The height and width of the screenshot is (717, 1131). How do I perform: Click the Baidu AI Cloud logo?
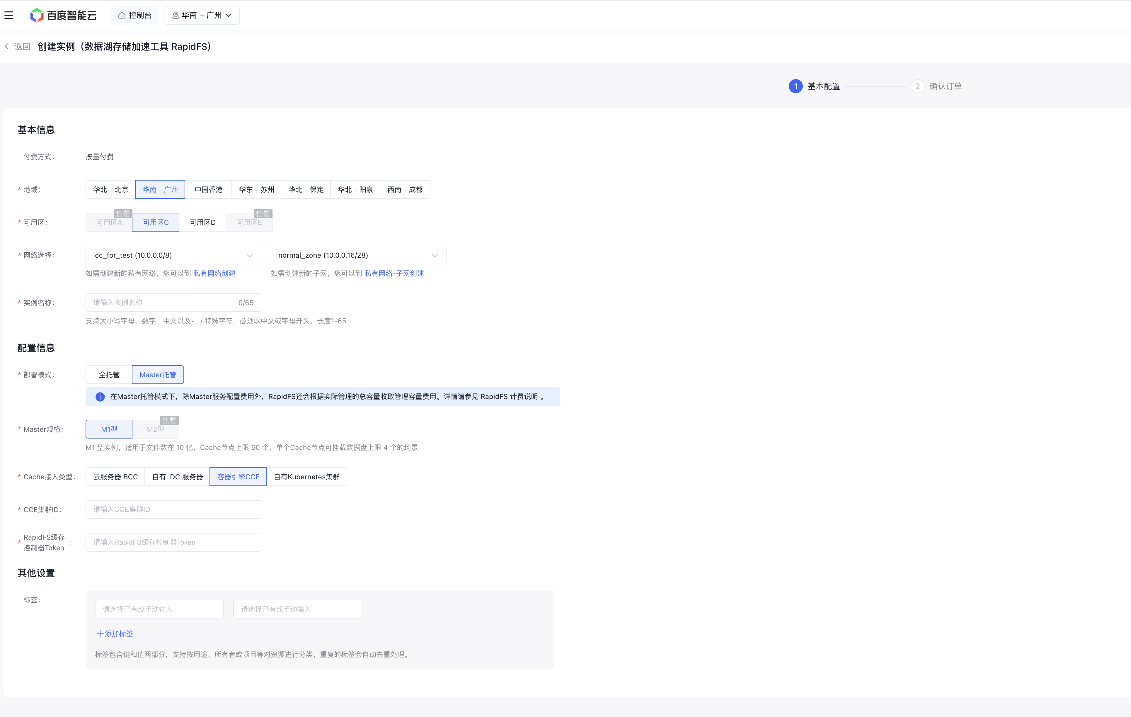pyautogui.click(x=63, y=16)
